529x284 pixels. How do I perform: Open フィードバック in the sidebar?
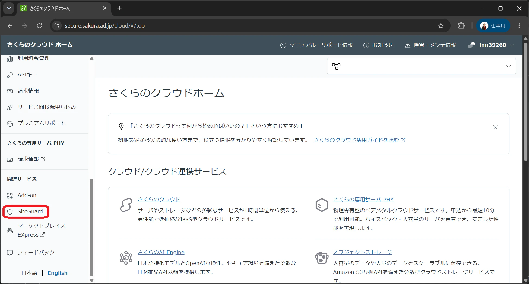point(36,253)
